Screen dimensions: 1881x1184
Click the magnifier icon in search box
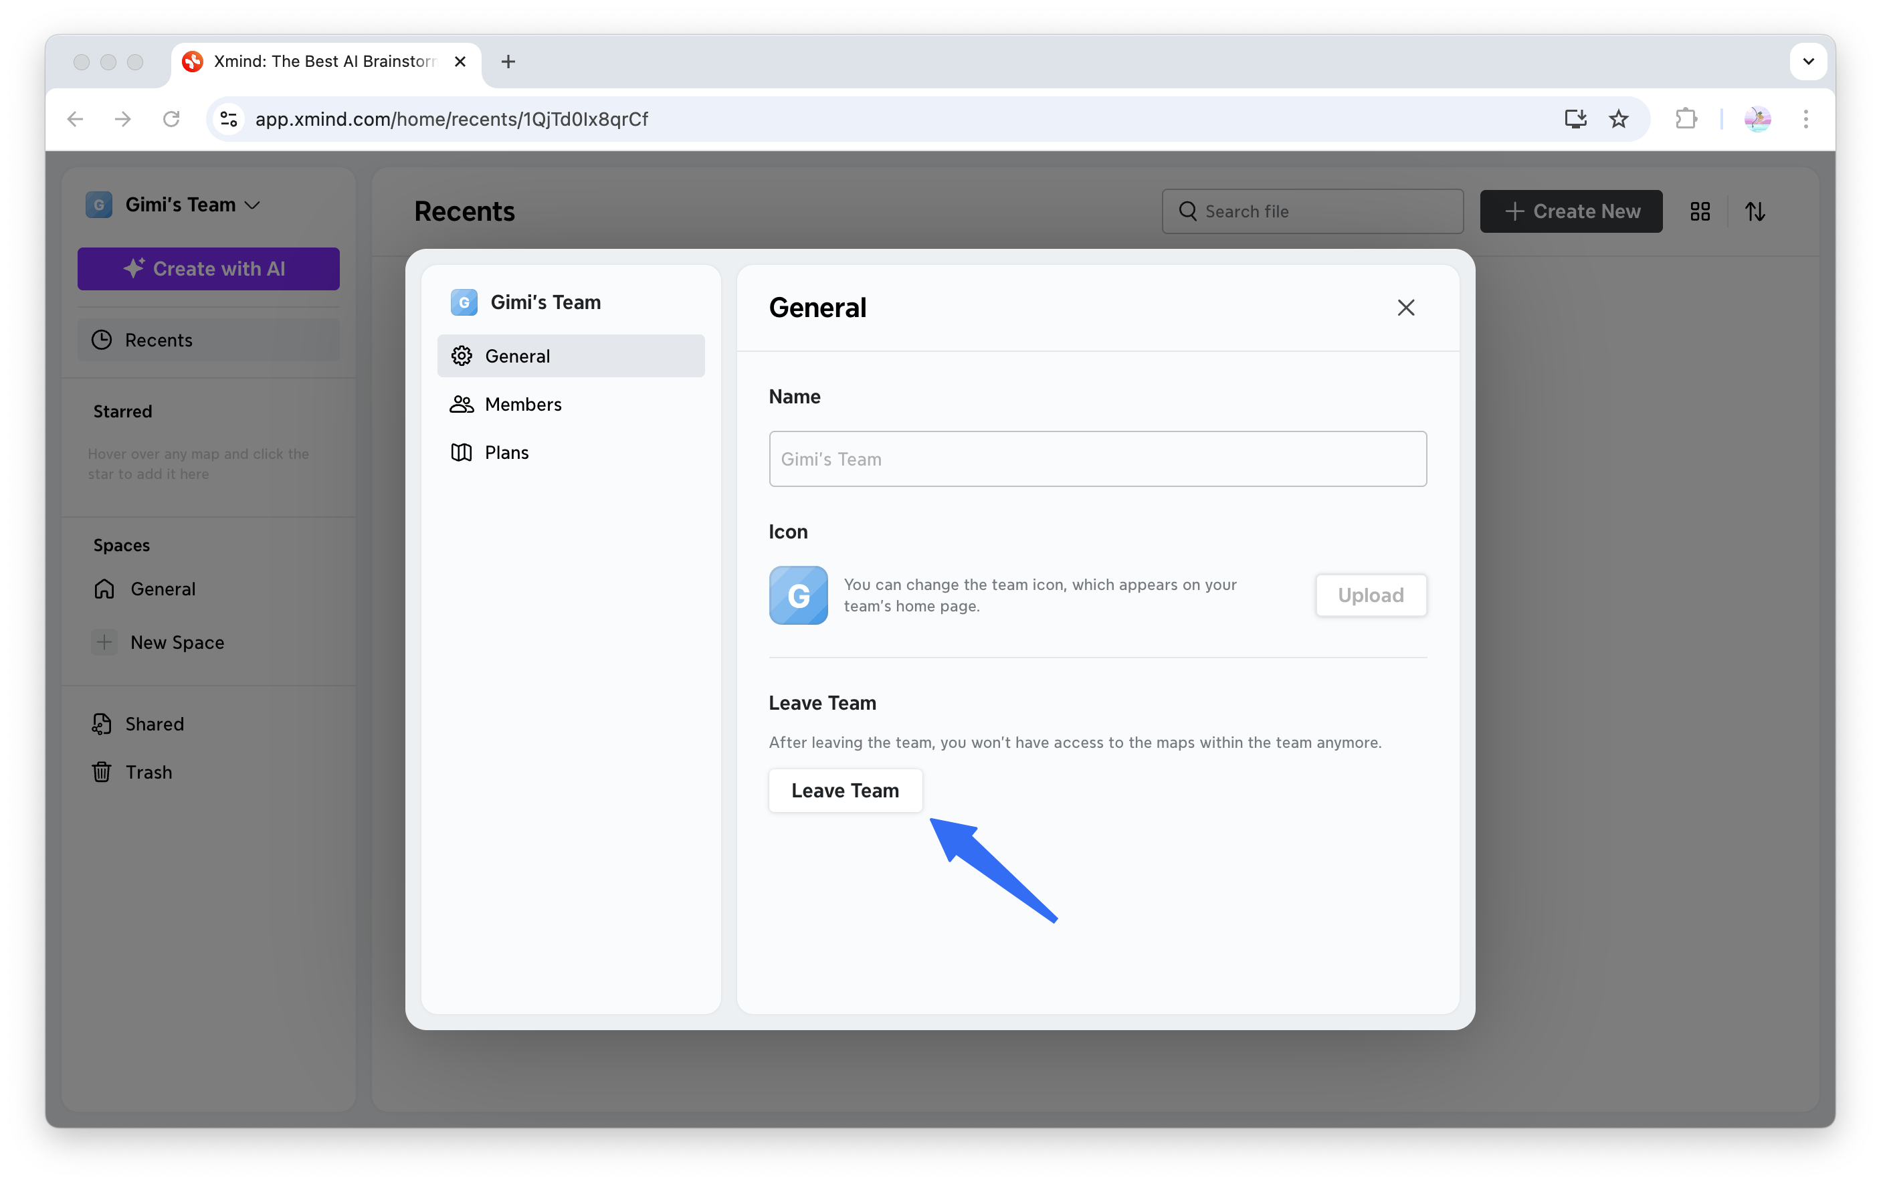point(1187,211)
